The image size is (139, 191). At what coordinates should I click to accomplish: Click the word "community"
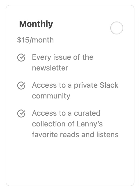click(51, 96)
